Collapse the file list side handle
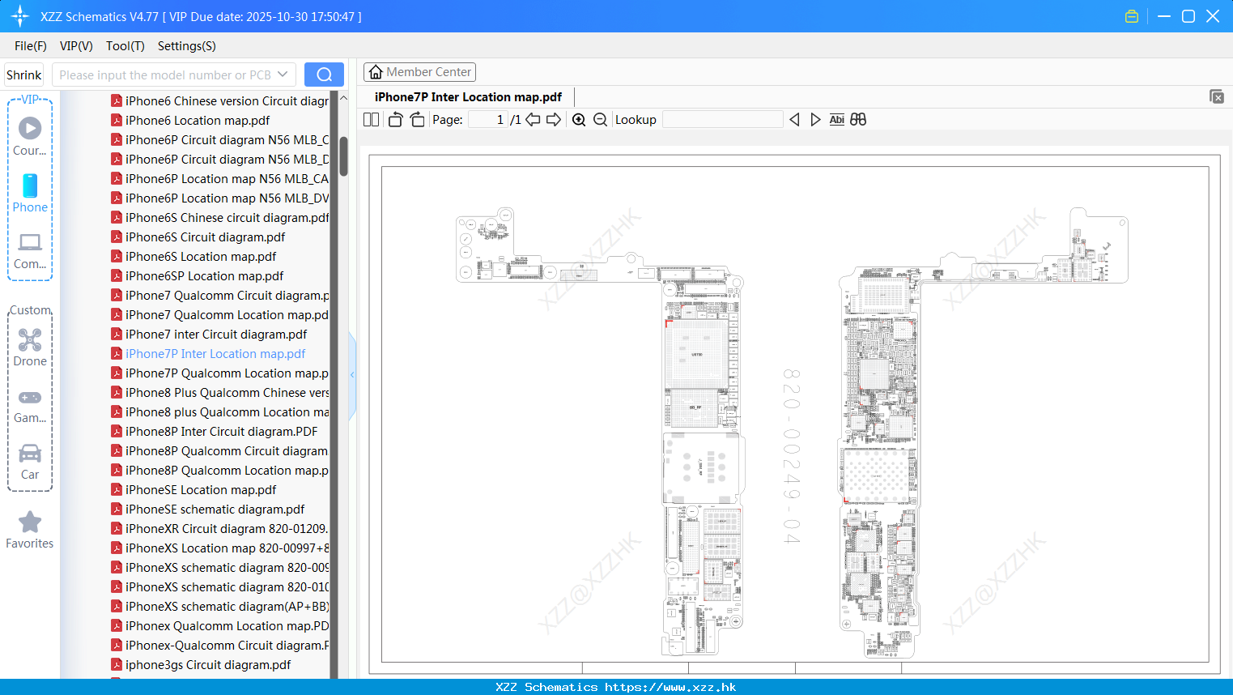The width and height of the screenshot is (1233, 695). point(352,375)
